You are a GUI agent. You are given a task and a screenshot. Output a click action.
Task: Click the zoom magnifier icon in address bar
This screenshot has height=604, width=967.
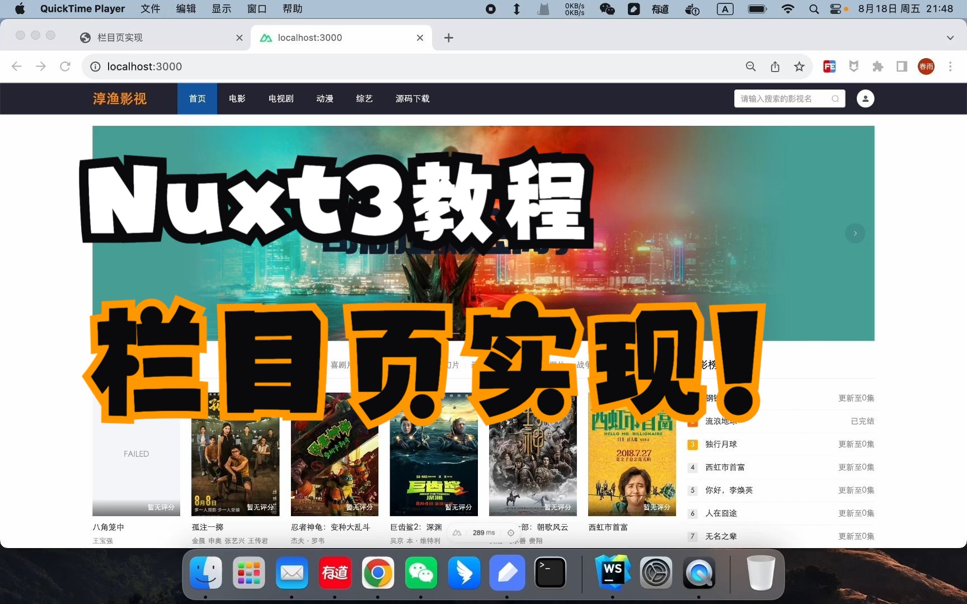(751, 67)
